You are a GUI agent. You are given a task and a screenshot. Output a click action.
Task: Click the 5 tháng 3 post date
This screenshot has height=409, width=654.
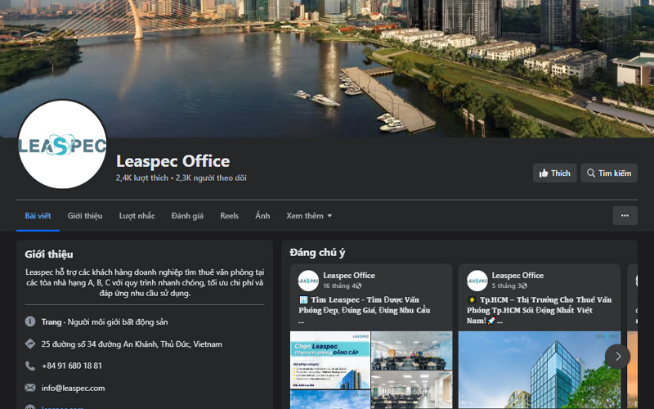coord(505,285)
